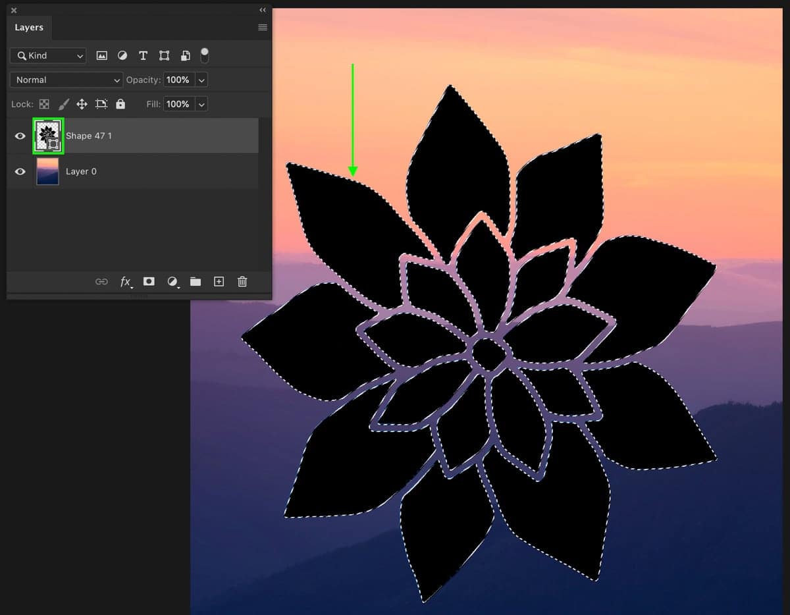Open the Kind filter dropdown
This screenshot has width=790, height=615.
[x=49, y=56]
